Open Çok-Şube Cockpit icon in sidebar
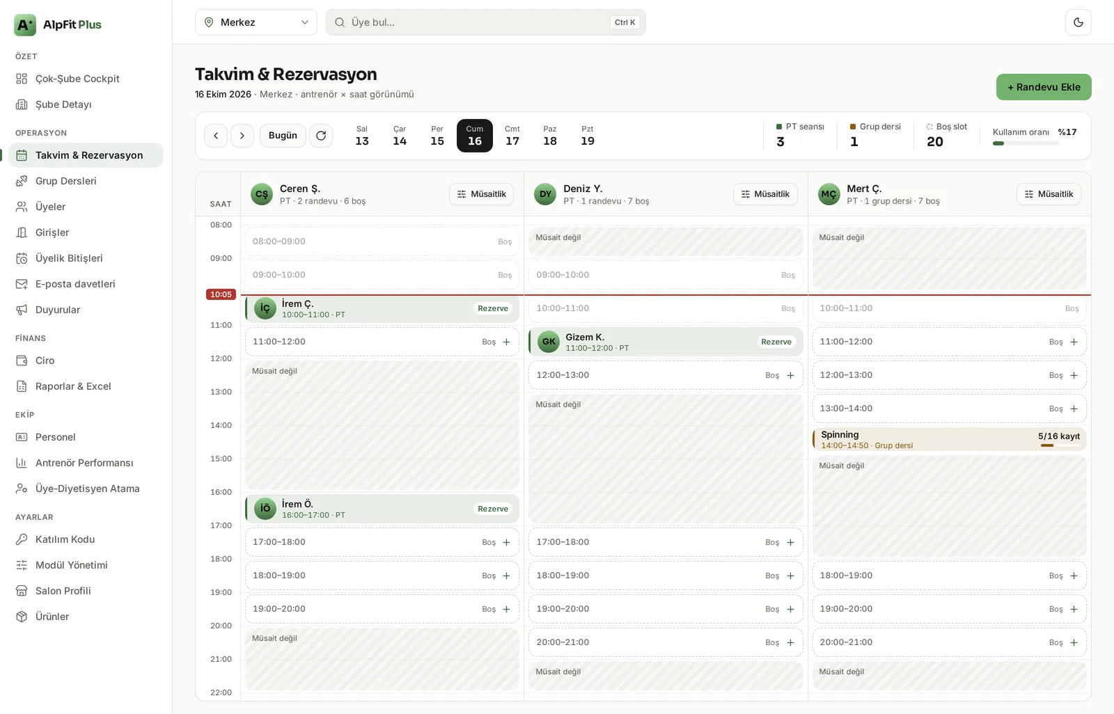1114x714 pixels. tap(22, 79)
